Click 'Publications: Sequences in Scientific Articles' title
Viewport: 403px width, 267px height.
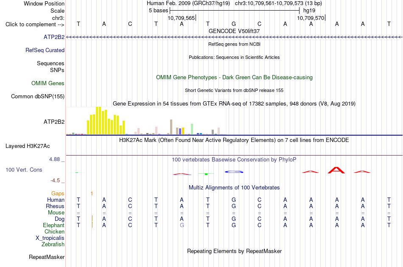pos(234,57)
